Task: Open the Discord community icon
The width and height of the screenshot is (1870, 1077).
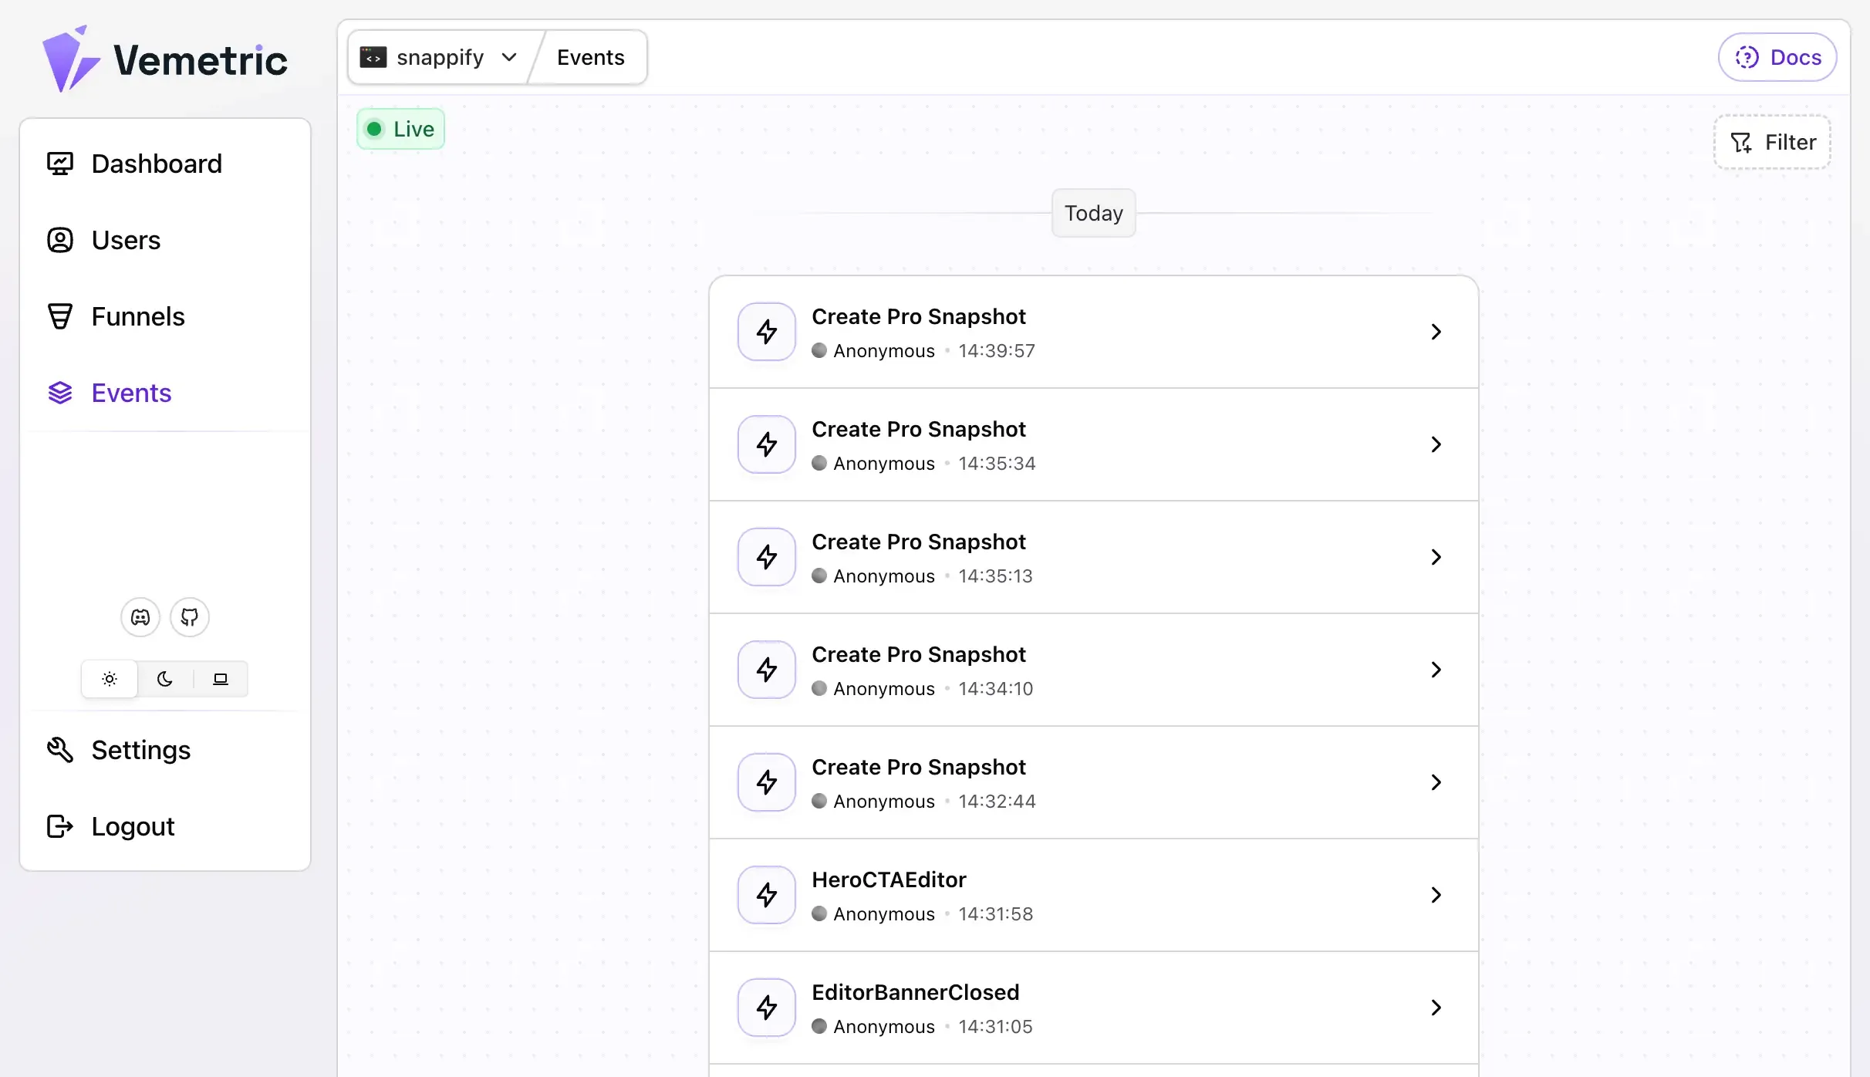Action: point(140,616)
